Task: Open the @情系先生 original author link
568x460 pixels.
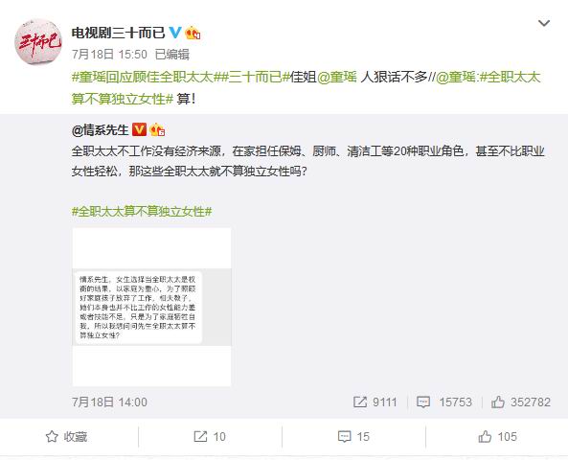Action: point(100,129)
